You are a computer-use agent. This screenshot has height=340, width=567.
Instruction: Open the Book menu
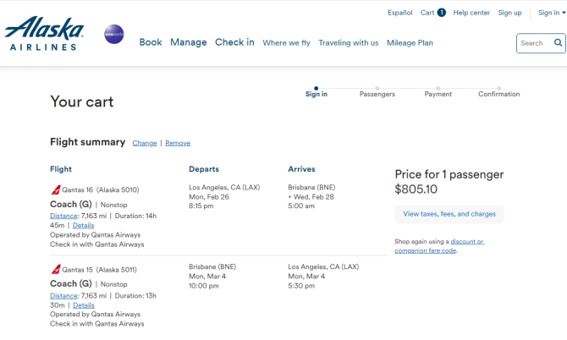(x=151, y=42)
